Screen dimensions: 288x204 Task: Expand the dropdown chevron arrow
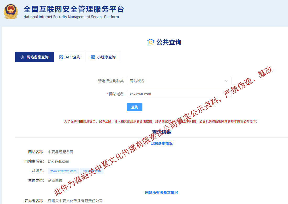[x=227, y=81]
